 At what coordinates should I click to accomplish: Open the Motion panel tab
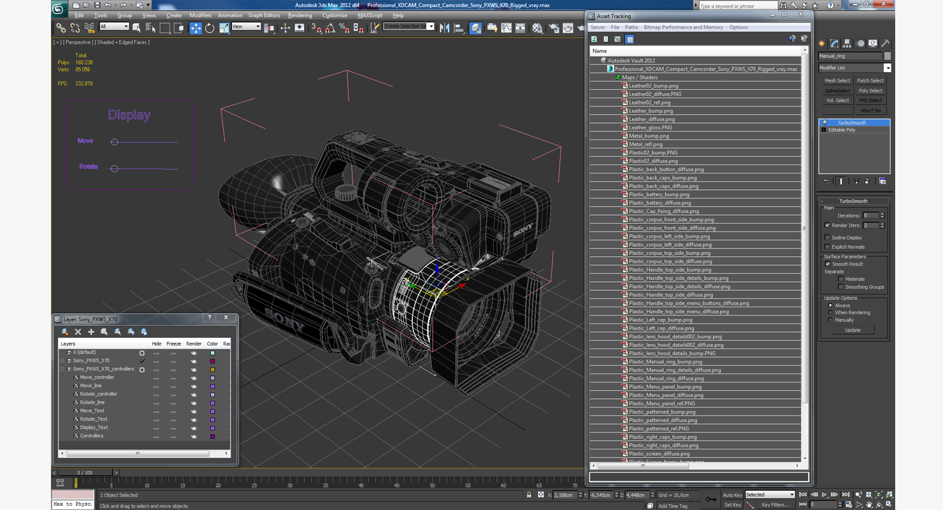point(860,43)
